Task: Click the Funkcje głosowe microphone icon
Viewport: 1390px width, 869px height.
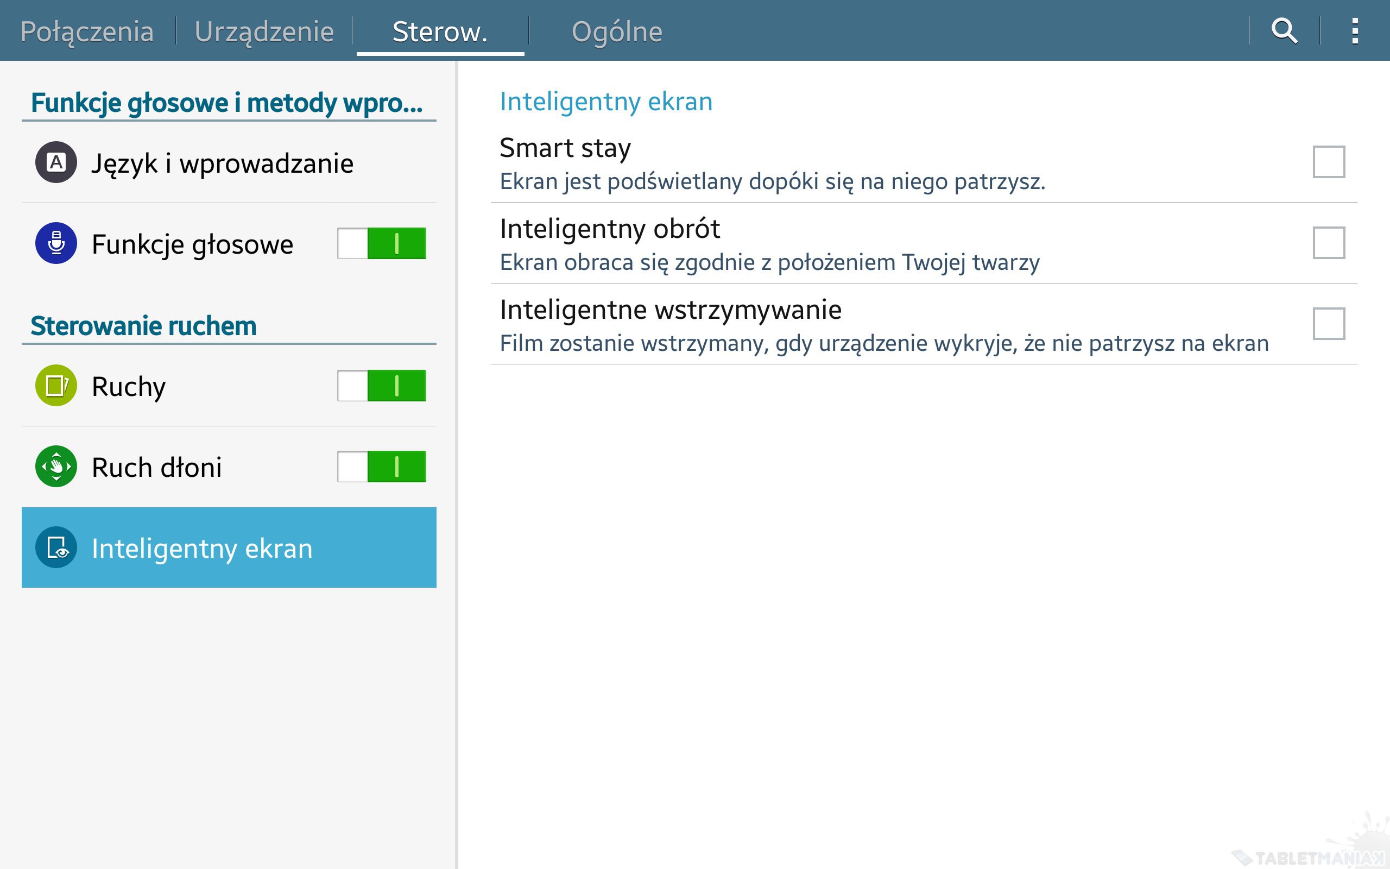Action: [56, 243]
